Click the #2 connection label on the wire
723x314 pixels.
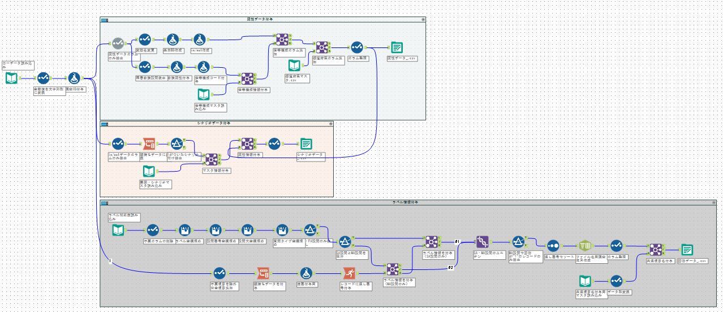tap(451, 267)
